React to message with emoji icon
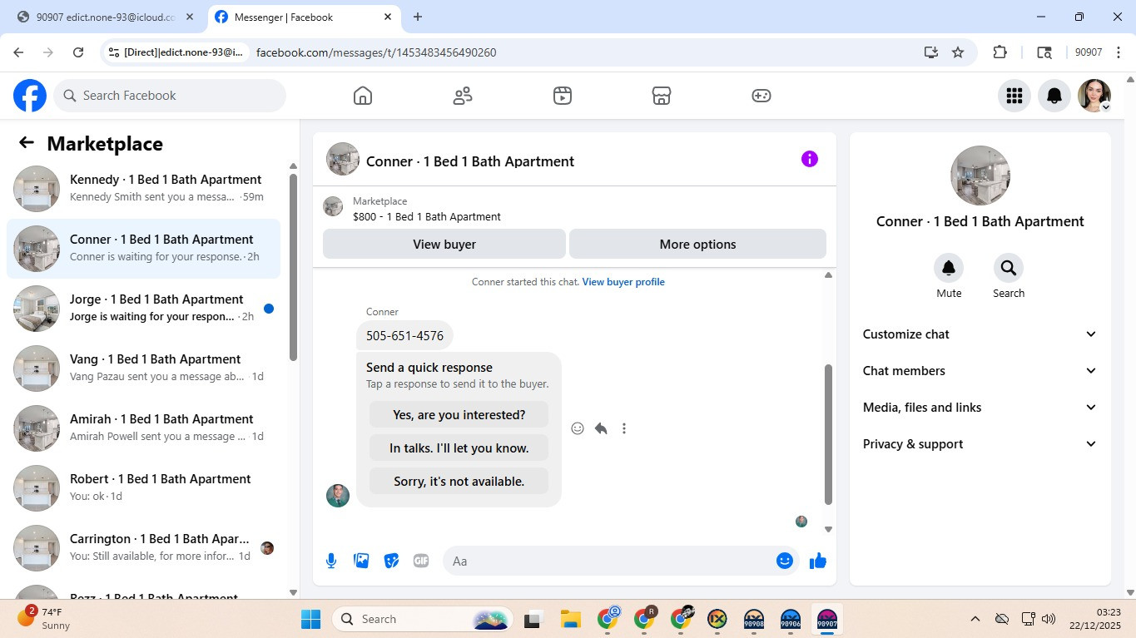1136x638 pixels. pyautogui.click(x=578, y=428)
